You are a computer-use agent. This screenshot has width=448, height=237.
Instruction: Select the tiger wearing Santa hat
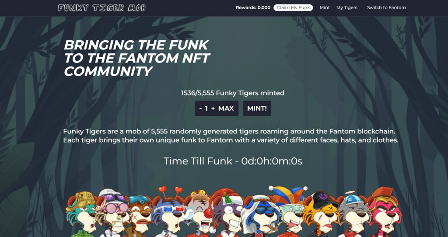226,213
